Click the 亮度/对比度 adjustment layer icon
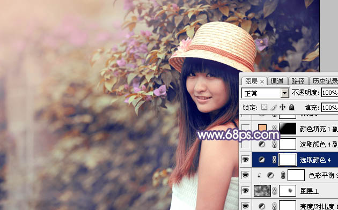 [x=262, y=206]
